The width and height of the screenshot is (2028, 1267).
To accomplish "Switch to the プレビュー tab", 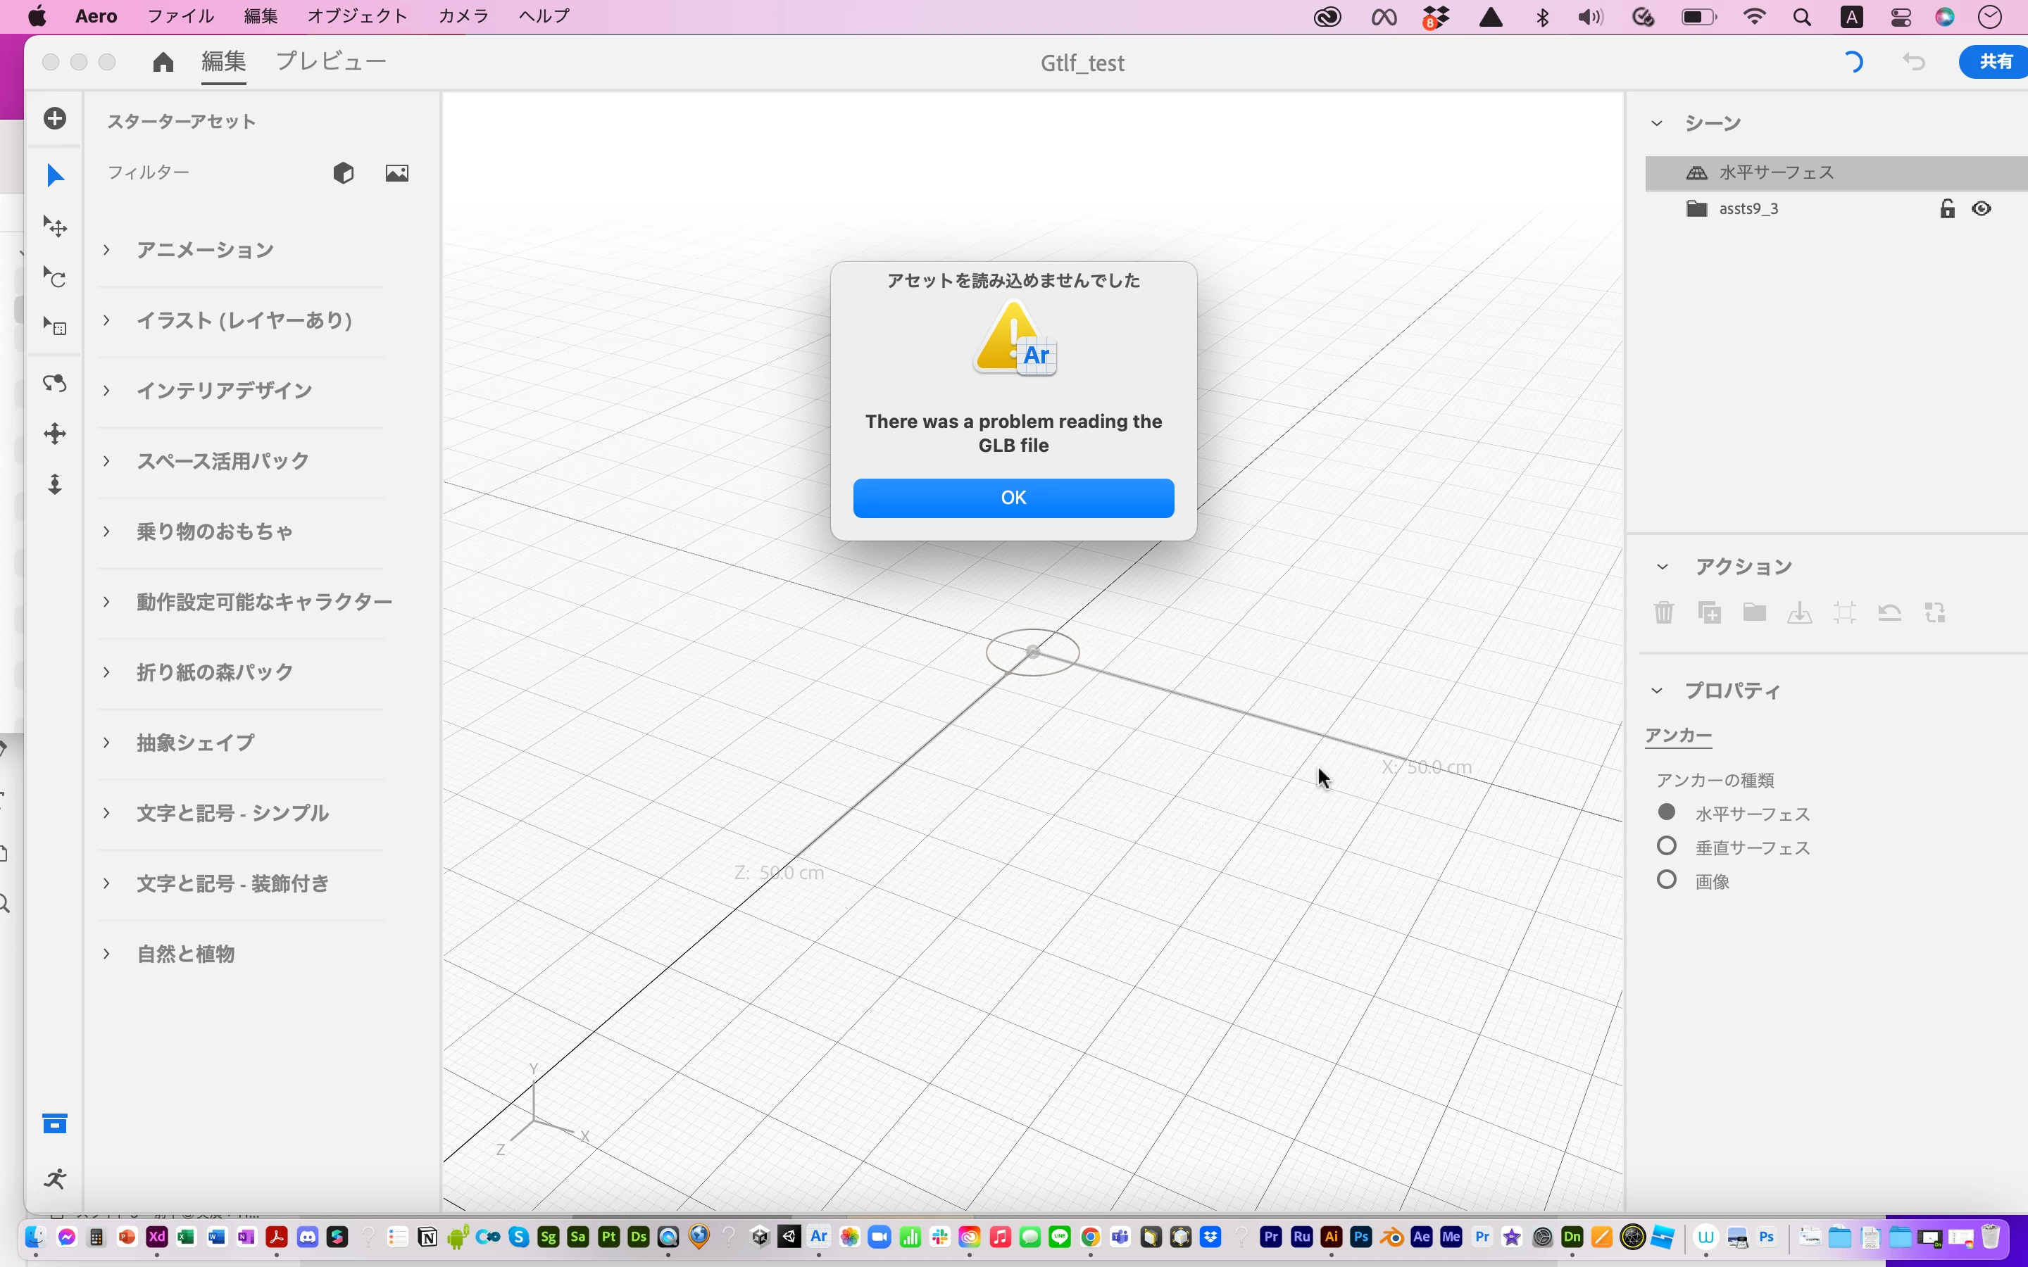I will (331, 62).
